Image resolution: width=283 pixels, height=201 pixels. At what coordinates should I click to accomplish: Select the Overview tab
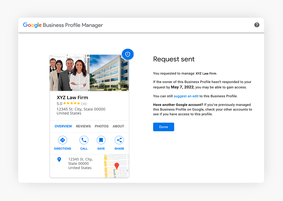click(63, 126)
